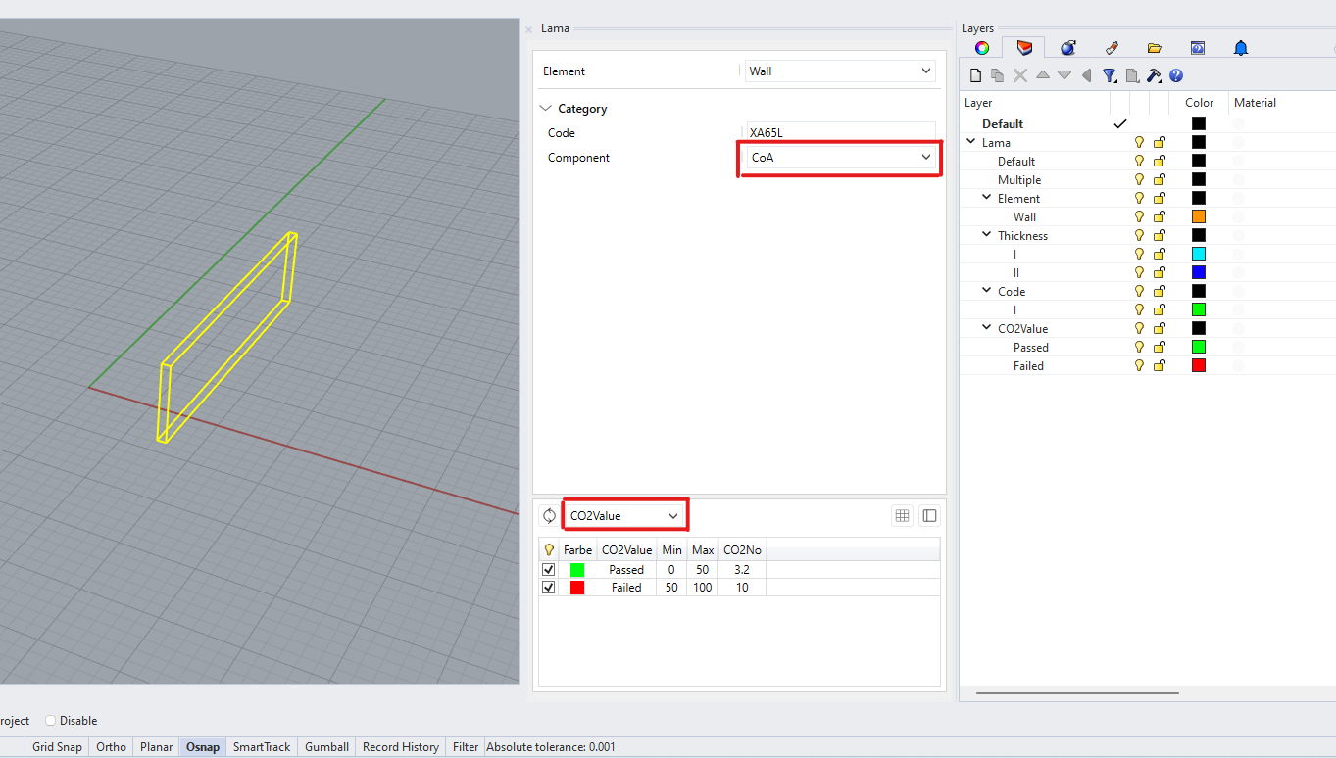Open color swatch of Wall layer
Screen dimensions: 1336x758
click(x=1198, y=216)
